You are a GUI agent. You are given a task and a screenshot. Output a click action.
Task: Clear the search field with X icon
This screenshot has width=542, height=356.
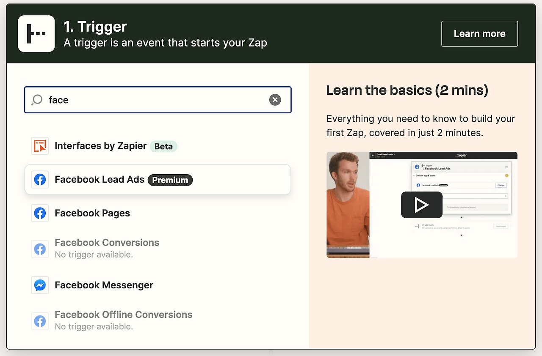tap(275, 100)
